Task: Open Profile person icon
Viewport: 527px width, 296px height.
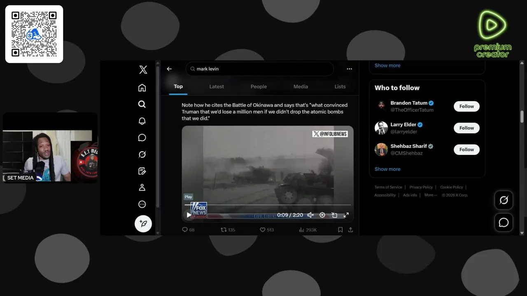Action: pos(142,187)
